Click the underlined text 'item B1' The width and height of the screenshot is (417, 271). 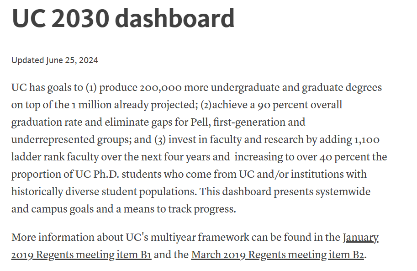pyautogui.click(x=134, y=255)
